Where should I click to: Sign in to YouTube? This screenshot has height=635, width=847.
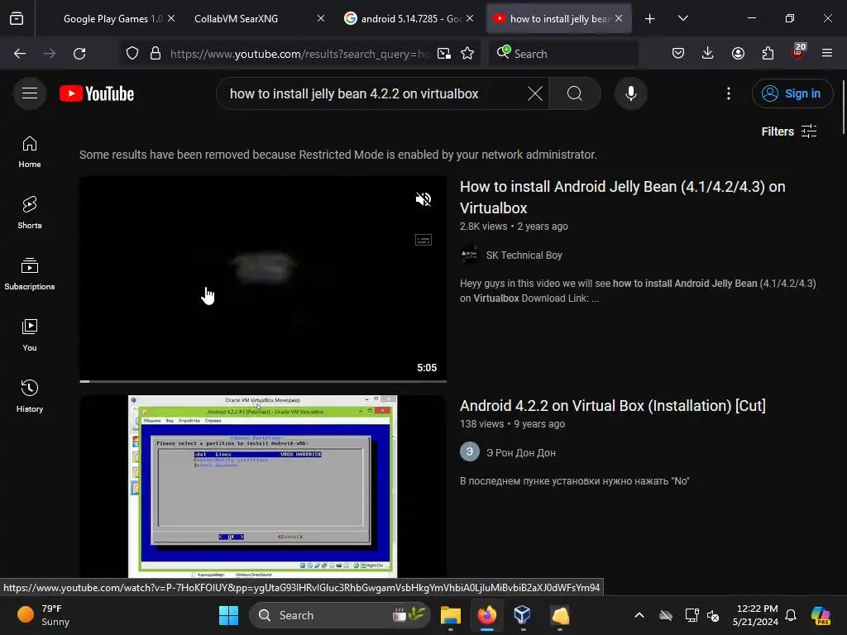(x=792, y=93)
